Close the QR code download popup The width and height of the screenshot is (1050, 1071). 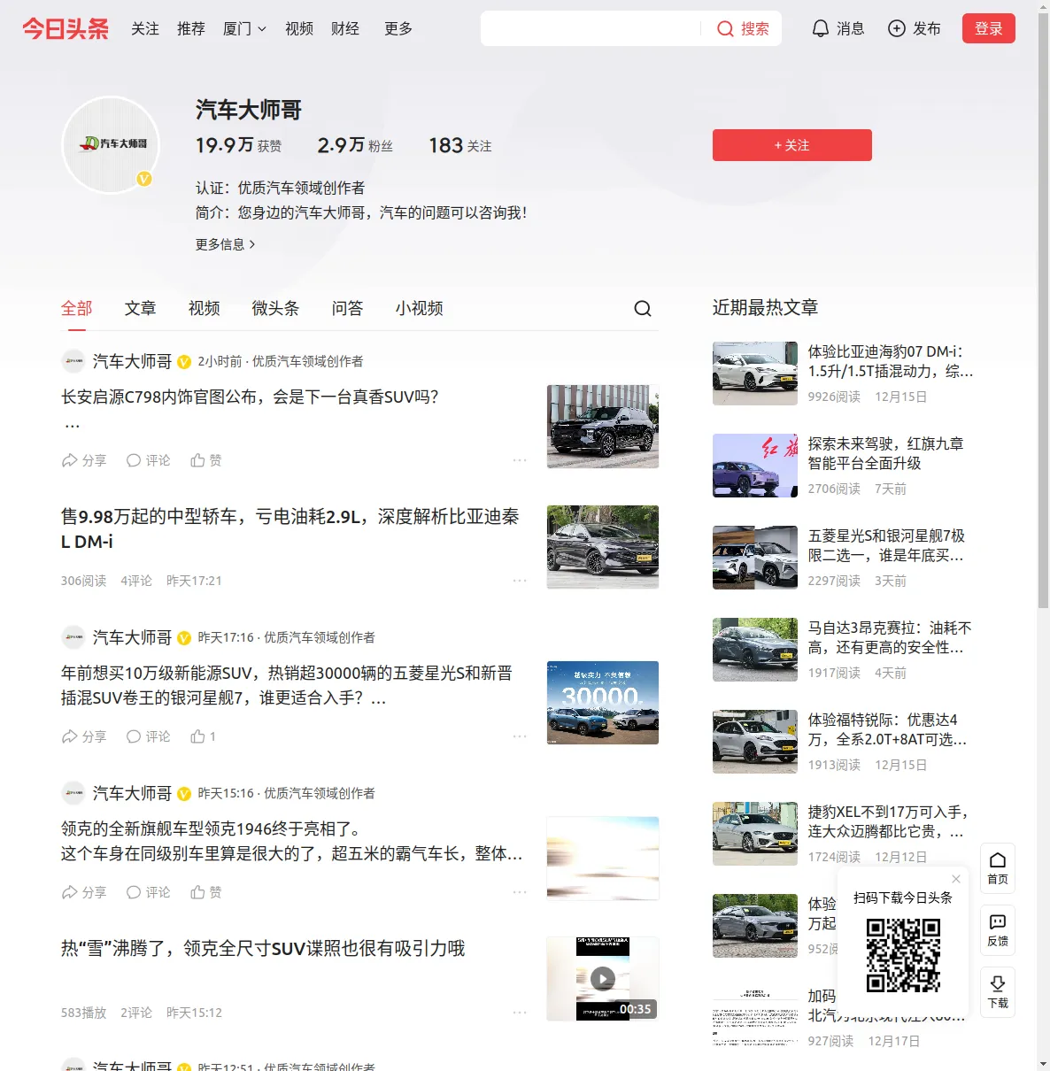(956, 879)
